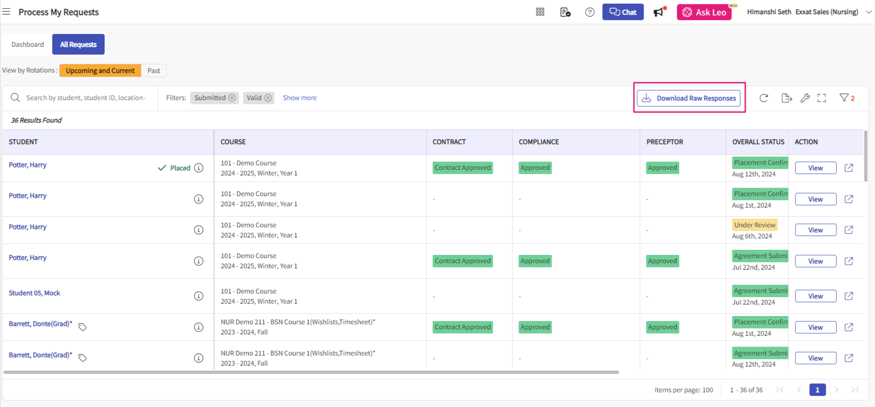Switch to the Dashboard tab

pos(28,45)
